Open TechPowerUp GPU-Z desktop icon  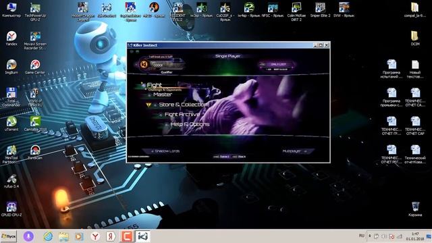35,11
